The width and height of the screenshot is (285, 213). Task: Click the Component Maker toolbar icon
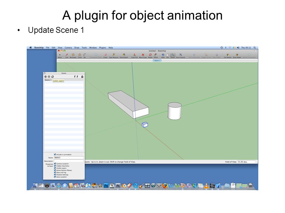(96, 56)
